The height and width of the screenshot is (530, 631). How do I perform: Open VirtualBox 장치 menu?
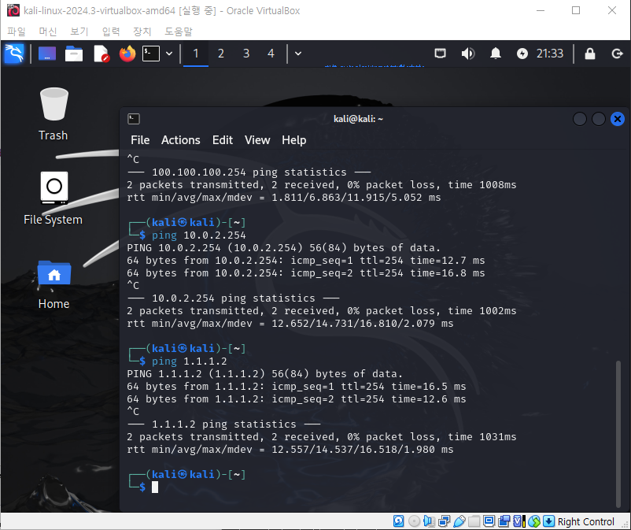[142, 32]
